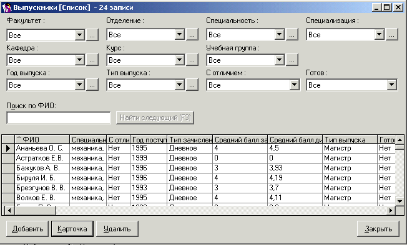Click the Тип зачислен column header
The image size is (407, 245).
click(190, 139)
